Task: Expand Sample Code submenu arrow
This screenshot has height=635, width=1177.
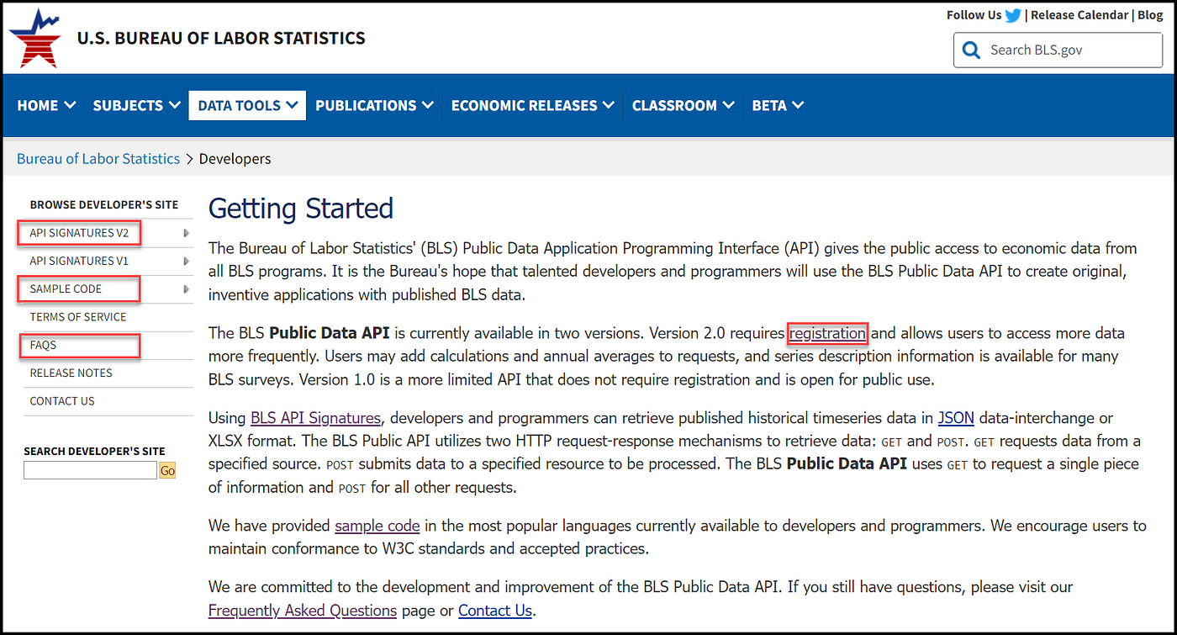Action: (x=186, y=289)
